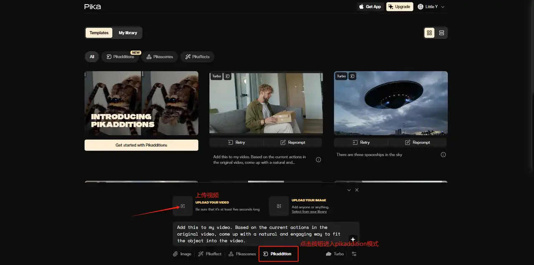Viewport: 534px width, 265px height.
Task: Retry the spaceships video
Action: click(361, 142)
